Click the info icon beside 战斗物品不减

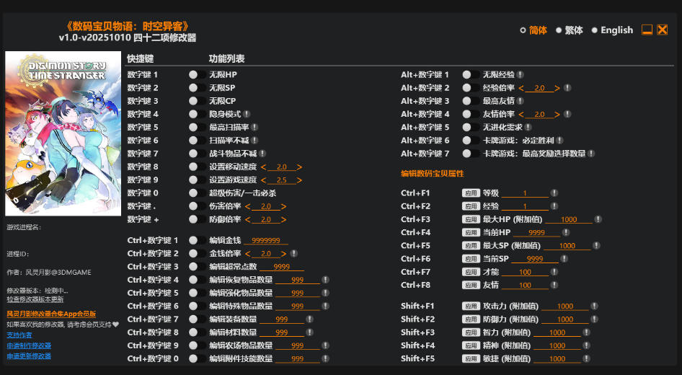tap(262, 153)
